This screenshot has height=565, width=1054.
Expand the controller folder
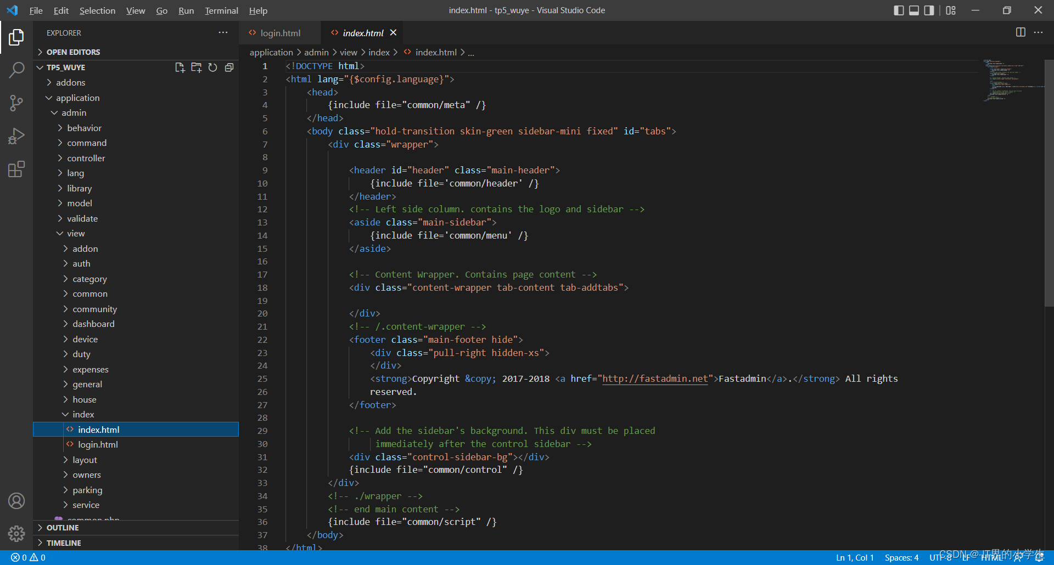pyautogui.click(x=136, y=158)
